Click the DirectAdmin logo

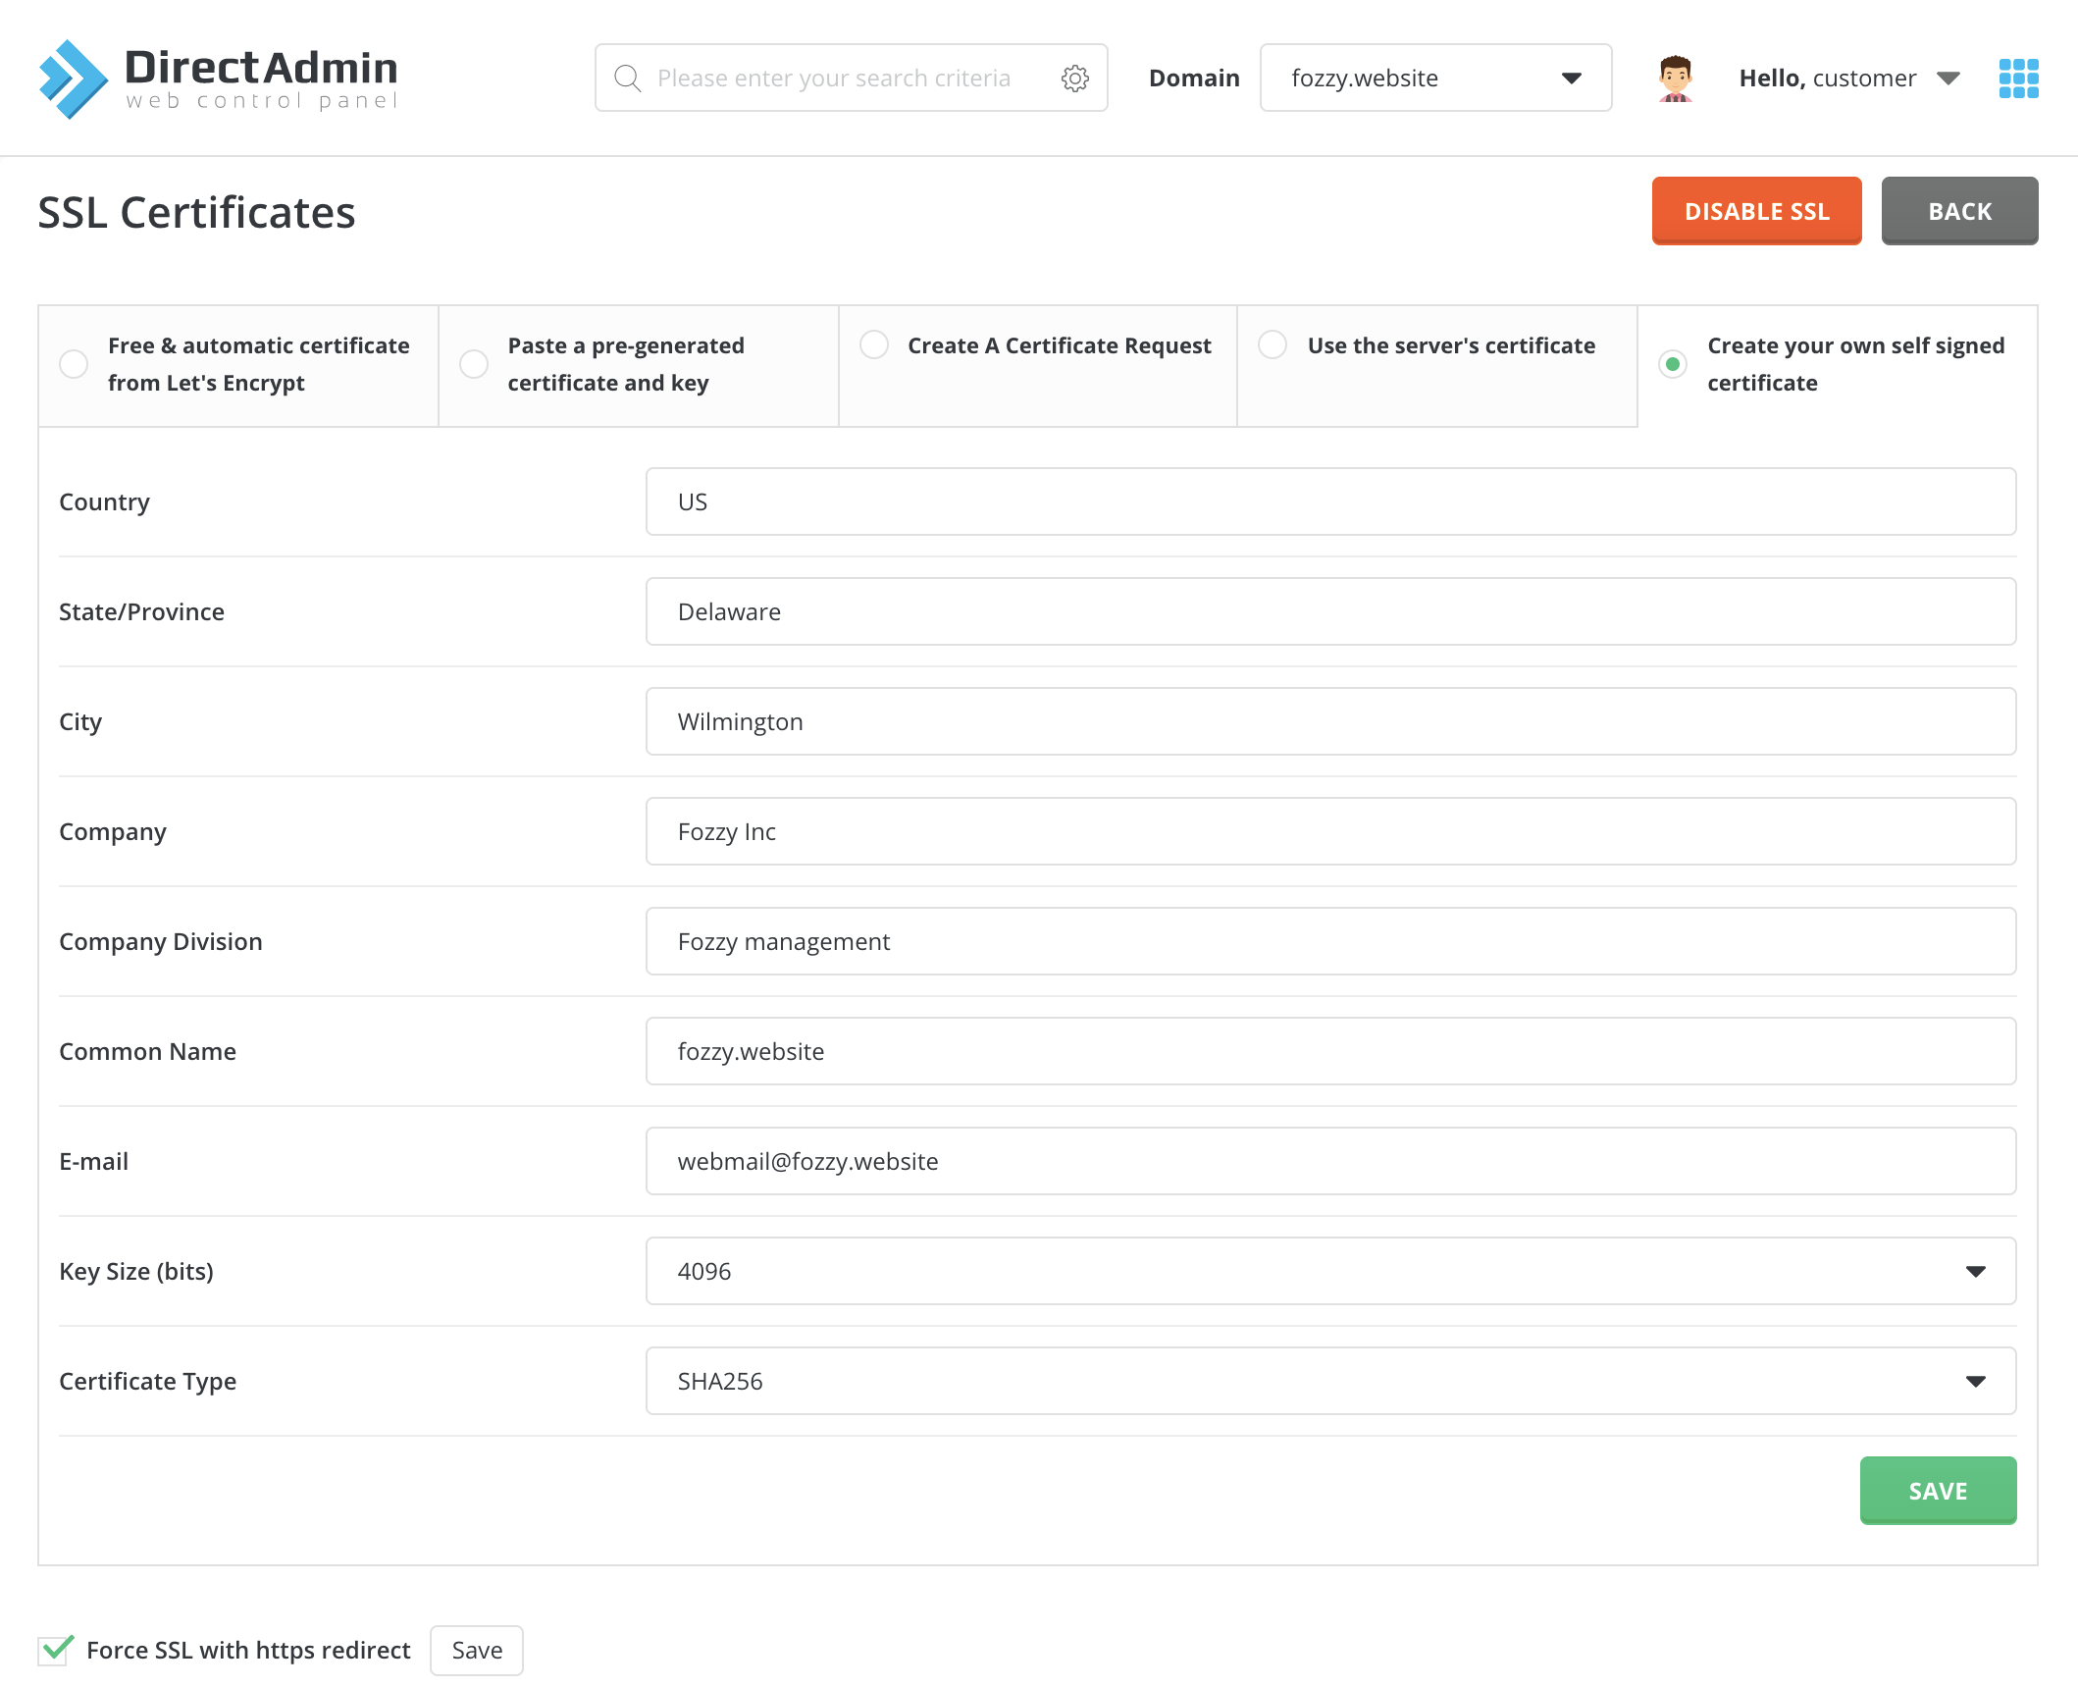pyautogui.click(x=218, y=79)
